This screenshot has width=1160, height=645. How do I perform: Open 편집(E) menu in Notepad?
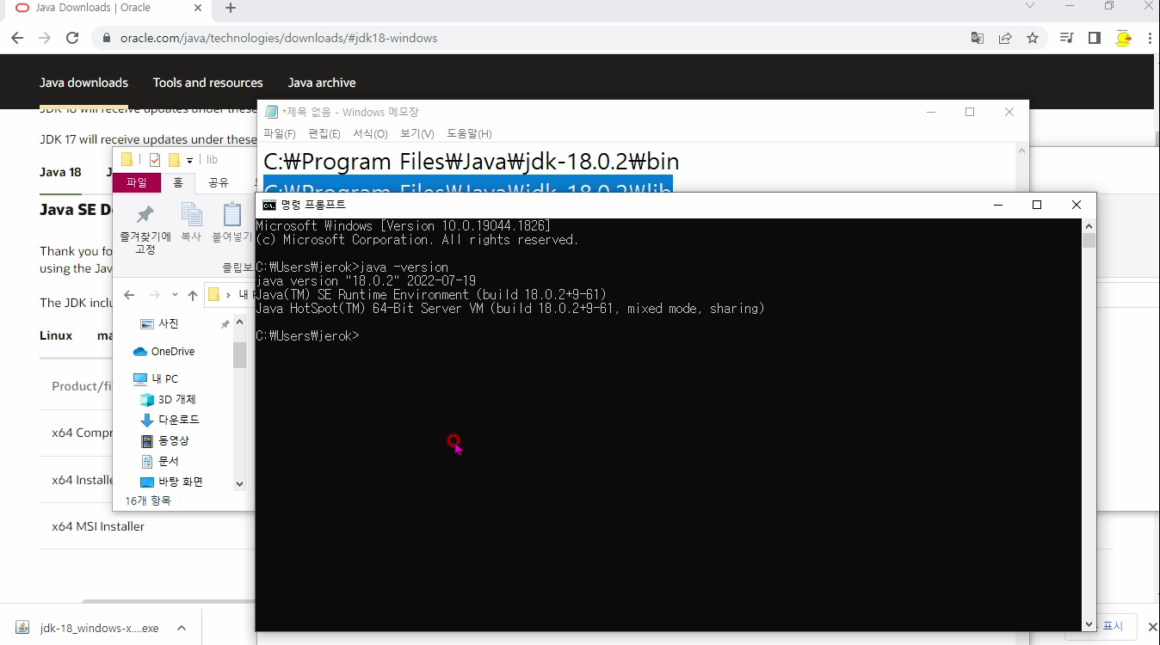[x=324, y=133]
